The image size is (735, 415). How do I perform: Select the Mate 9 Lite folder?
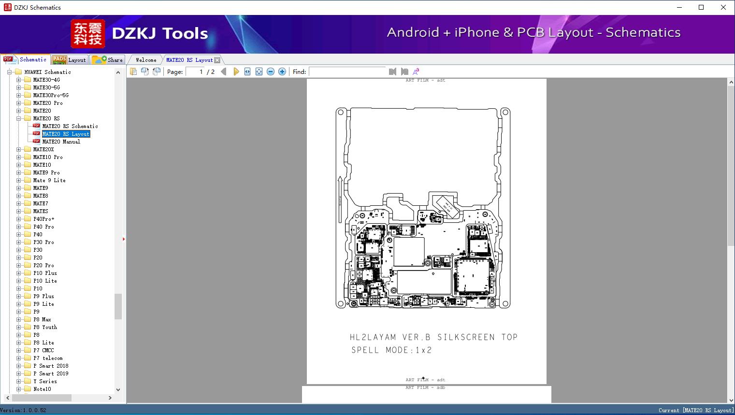click(49, 180)
